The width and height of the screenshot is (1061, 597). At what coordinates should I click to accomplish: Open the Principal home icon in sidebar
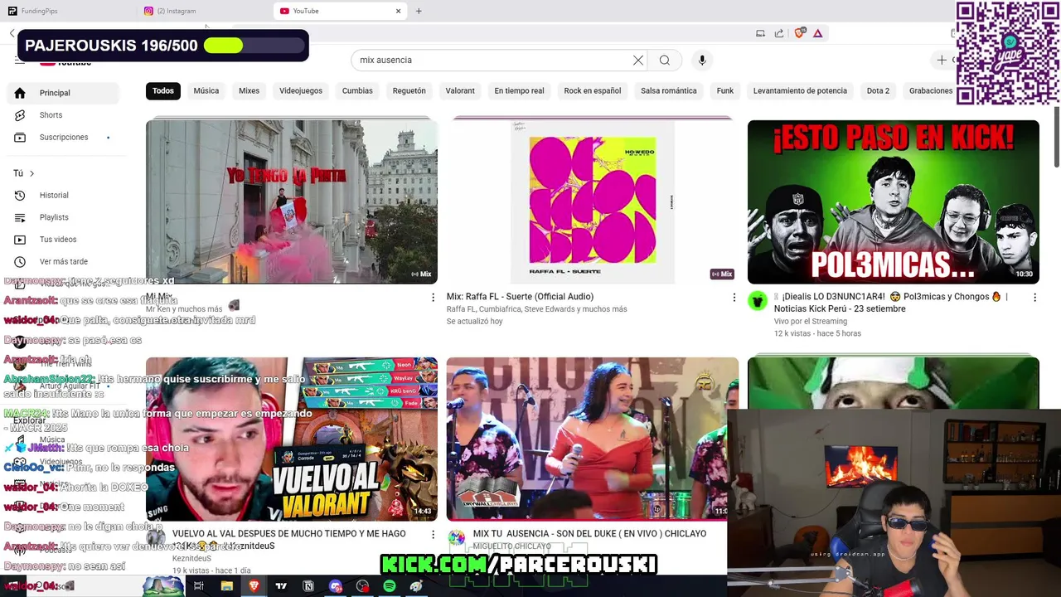tap(20, 93)
